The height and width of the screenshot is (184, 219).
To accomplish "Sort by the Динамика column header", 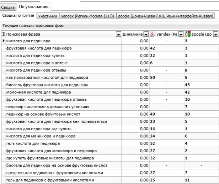I will point(132,34).
